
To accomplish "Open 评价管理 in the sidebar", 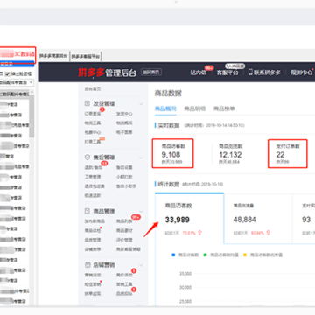I will pyautogui.click(x=124, y=240).
